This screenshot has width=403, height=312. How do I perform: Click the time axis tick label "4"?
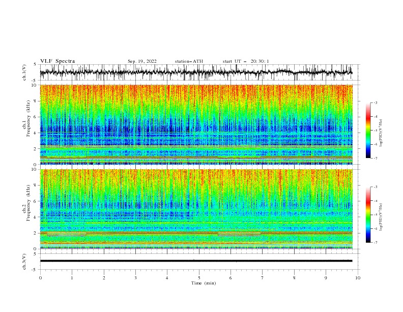pos(167,278)
